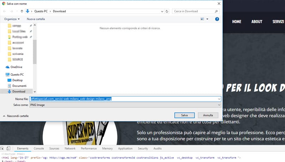285x162 pixels.
Task: Expand the Salva come file type dropdown
Action: coord(219,105)
